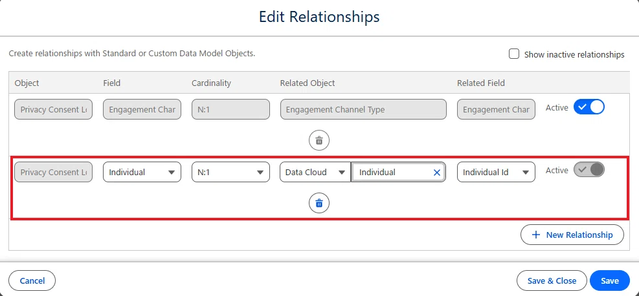The image size is (639, 296).
Task: Enable Show inactive relationships checkbox
Action: coord(514,54)
